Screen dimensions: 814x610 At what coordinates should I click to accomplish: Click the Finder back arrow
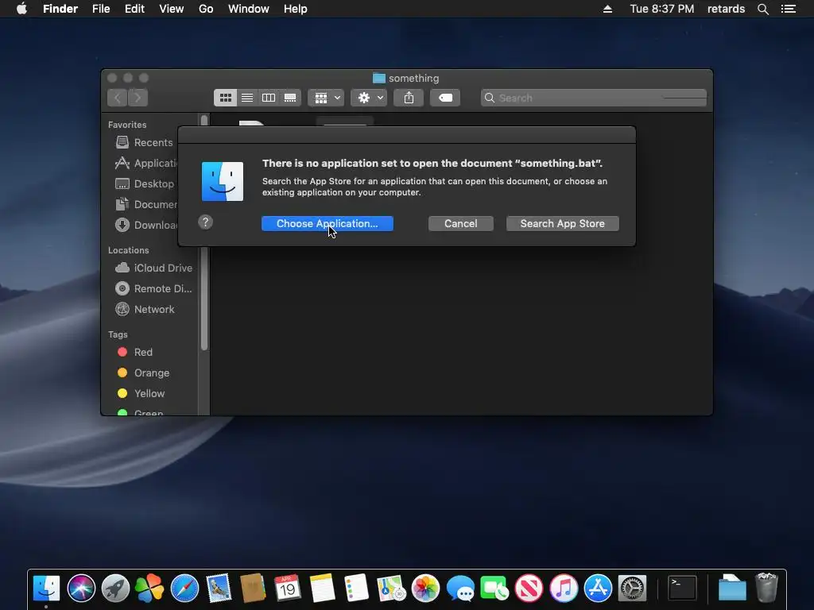click(x=118, y=98)
